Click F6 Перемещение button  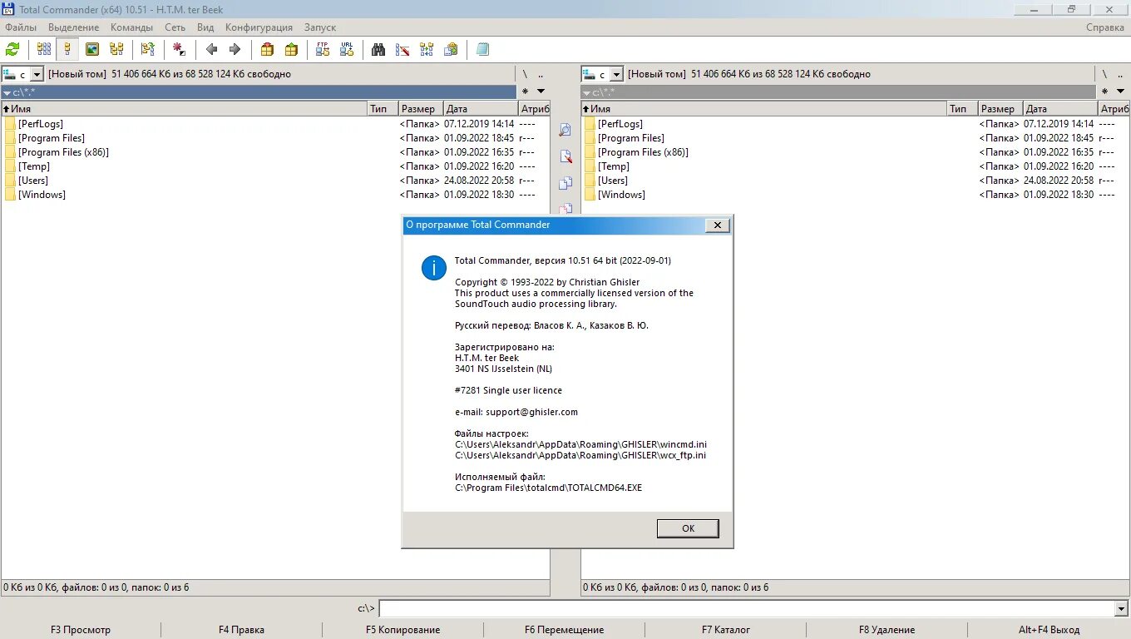(564, 630)
